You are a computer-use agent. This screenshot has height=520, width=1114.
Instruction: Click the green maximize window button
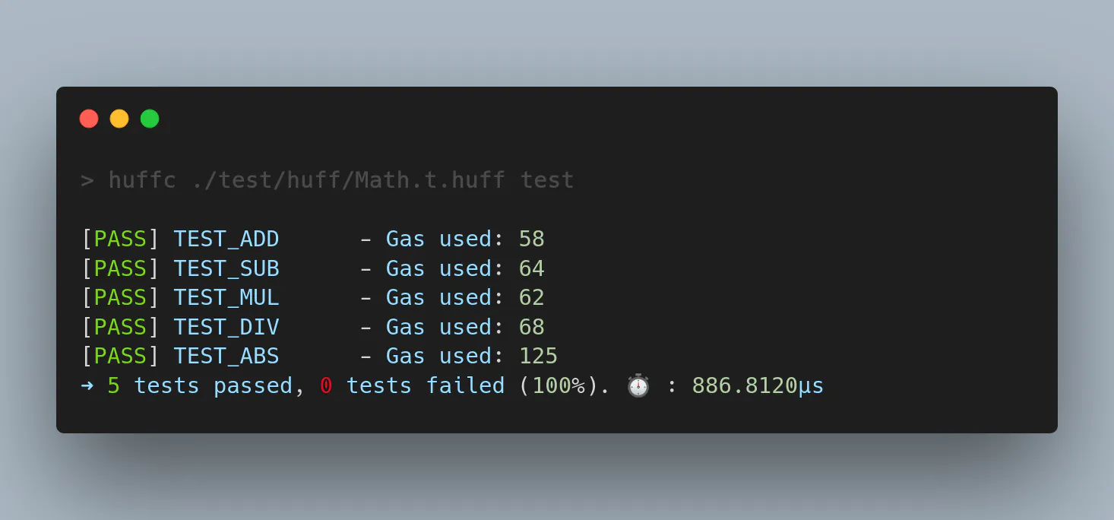pyautogui.click(x=150, y=119)
